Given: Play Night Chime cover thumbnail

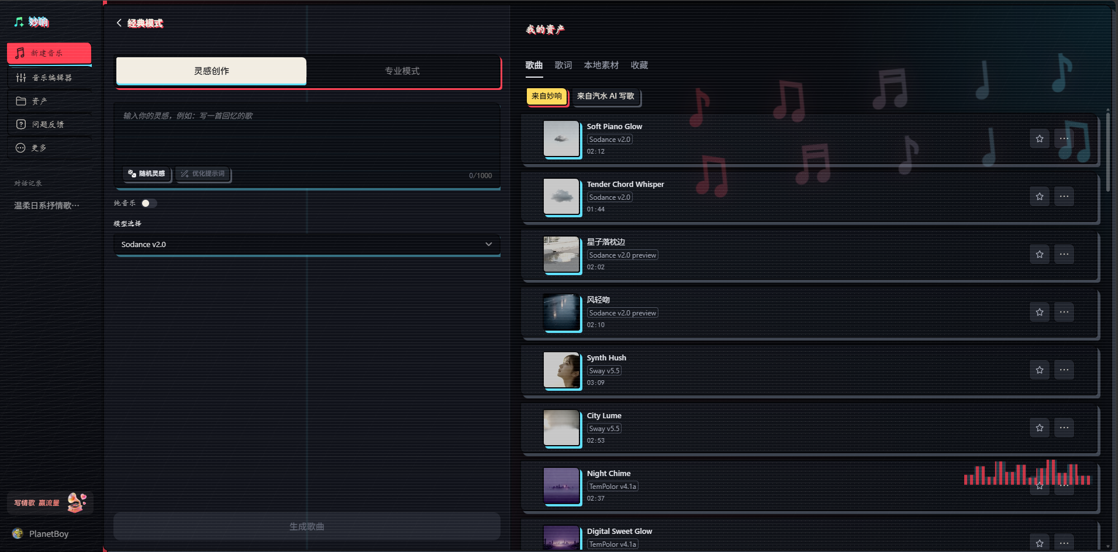Looking at the screenshot, I should pyautogui.click(x=561, y=485).
